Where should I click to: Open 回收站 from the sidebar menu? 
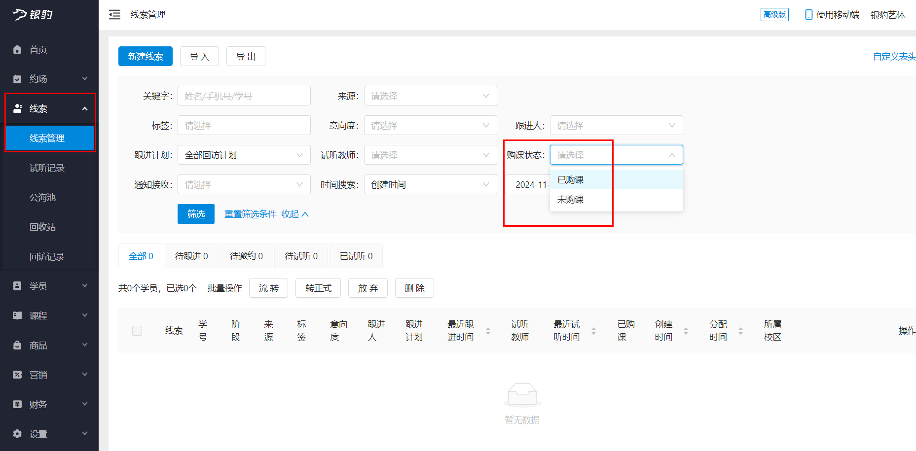[x=43, y=227]
